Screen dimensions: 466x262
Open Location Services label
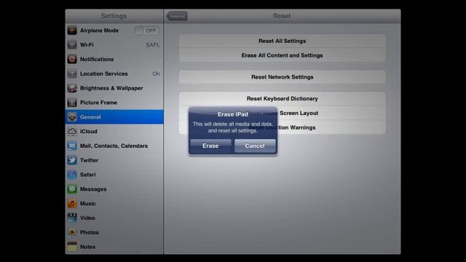click(103, 74)
